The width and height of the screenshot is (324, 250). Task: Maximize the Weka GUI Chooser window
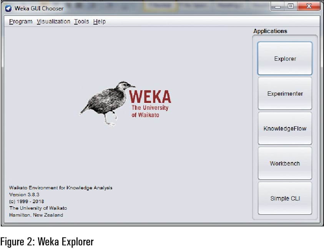(x=291, y=7)
